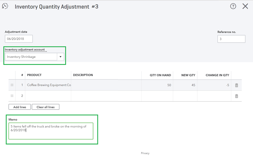Select Coffee Brewing Equipment product cell

48,85
